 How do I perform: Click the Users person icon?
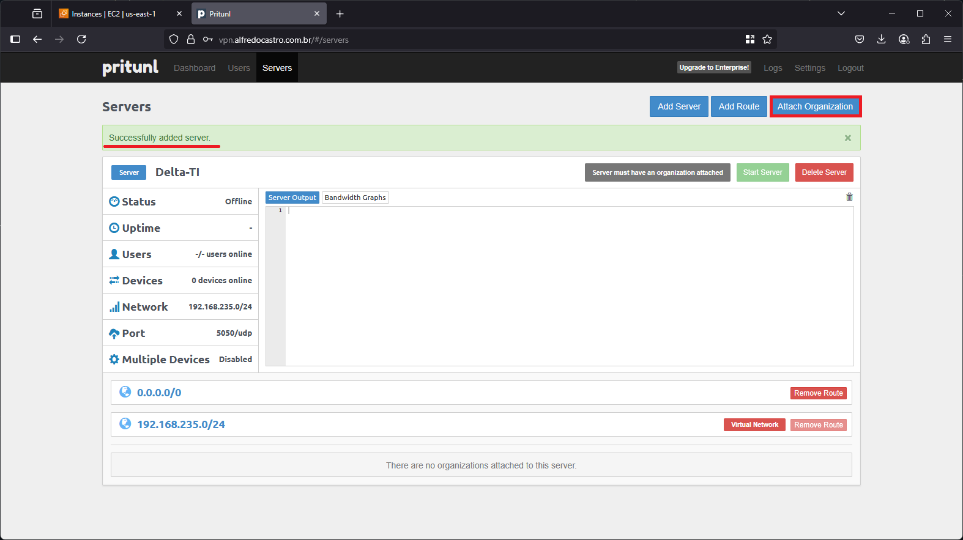114,254
